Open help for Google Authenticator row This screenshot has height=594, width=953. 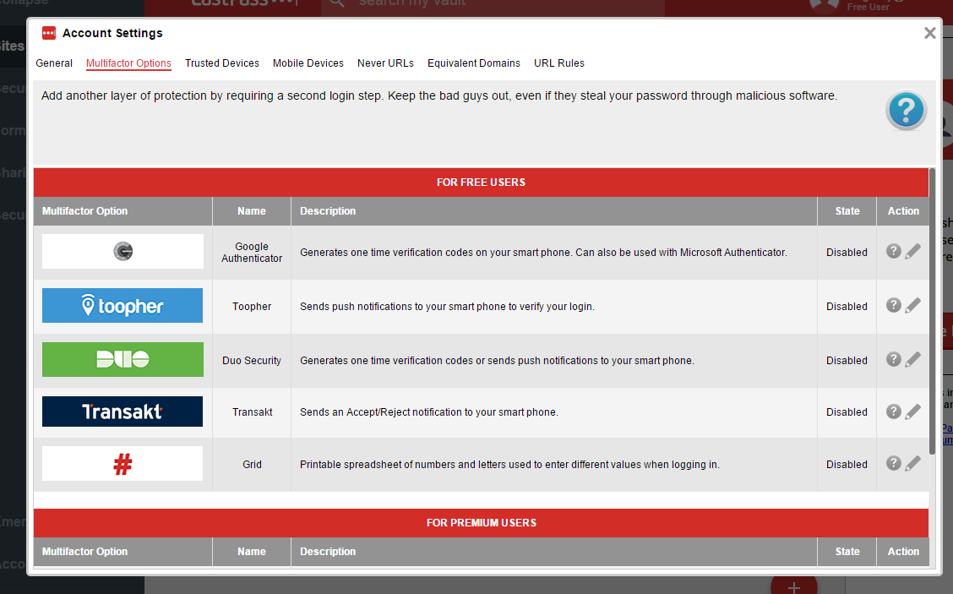click(893, 251)
